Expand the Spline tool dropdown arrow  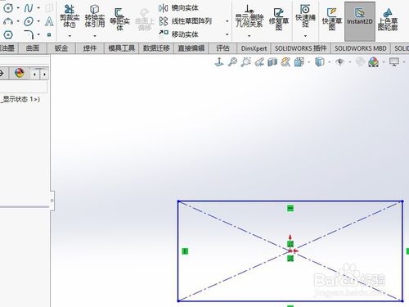[x=38, y=8]
